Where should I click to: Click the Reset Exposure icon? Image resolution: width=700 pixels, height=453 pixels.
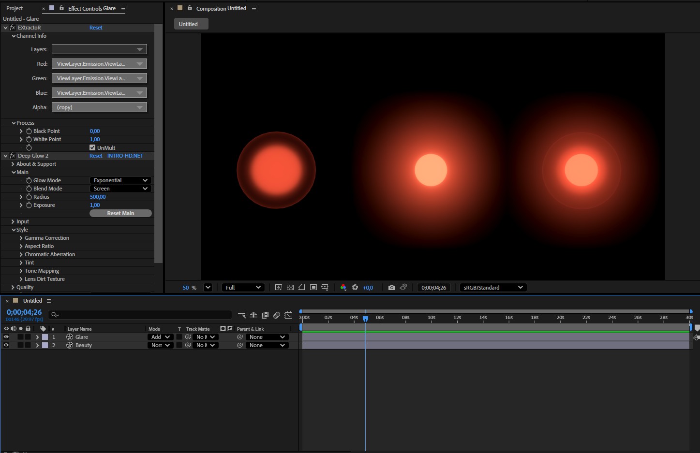(x=355, y=288)
